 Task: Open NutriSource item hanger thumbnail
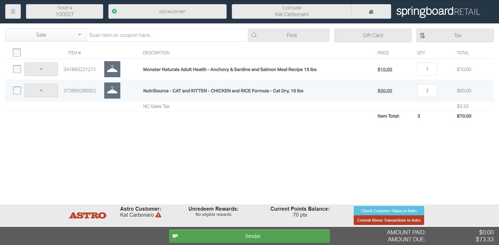112,91
